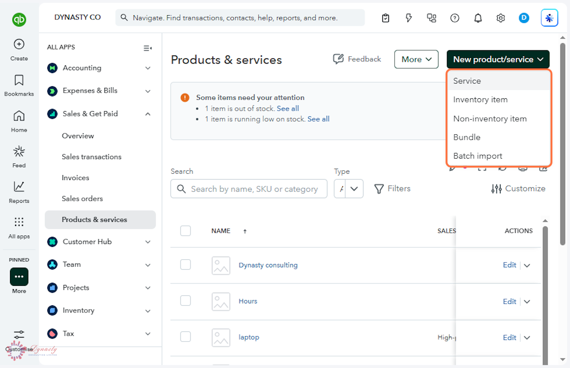570x368 pixels.
Task: Open the Reports chart icon
Action: point(19,187)
